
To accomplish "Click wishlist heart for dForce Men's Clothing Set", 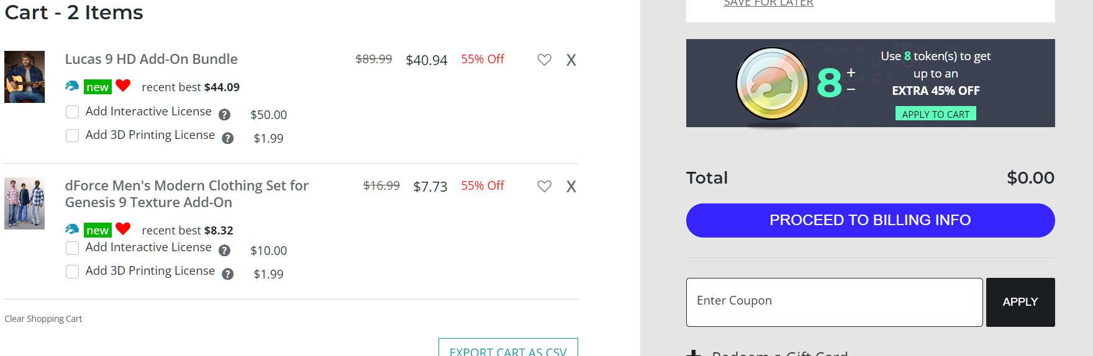I will 544,187.
